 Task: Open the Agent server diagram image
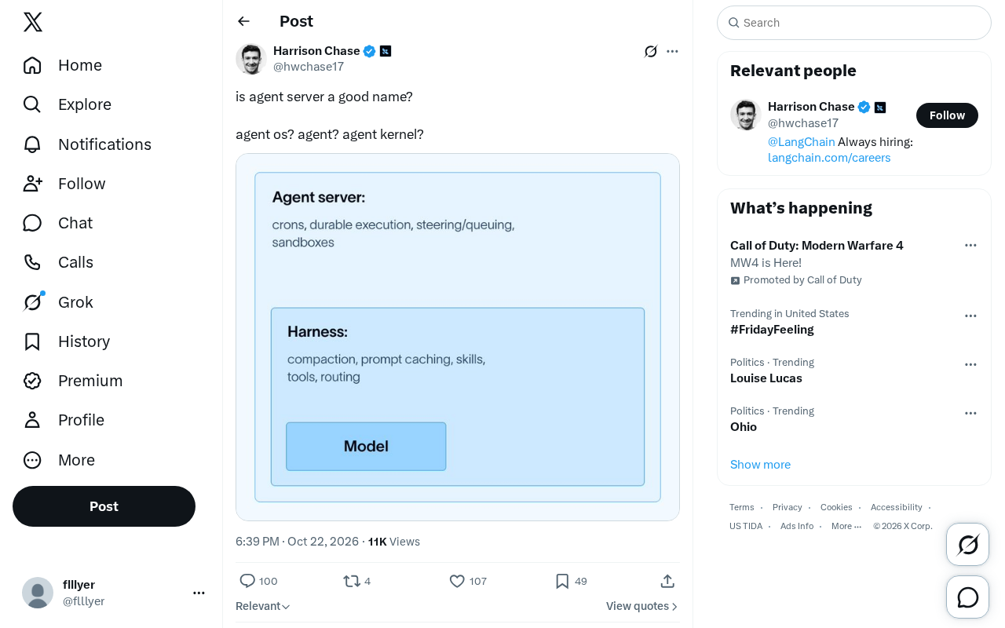point(458,337)
